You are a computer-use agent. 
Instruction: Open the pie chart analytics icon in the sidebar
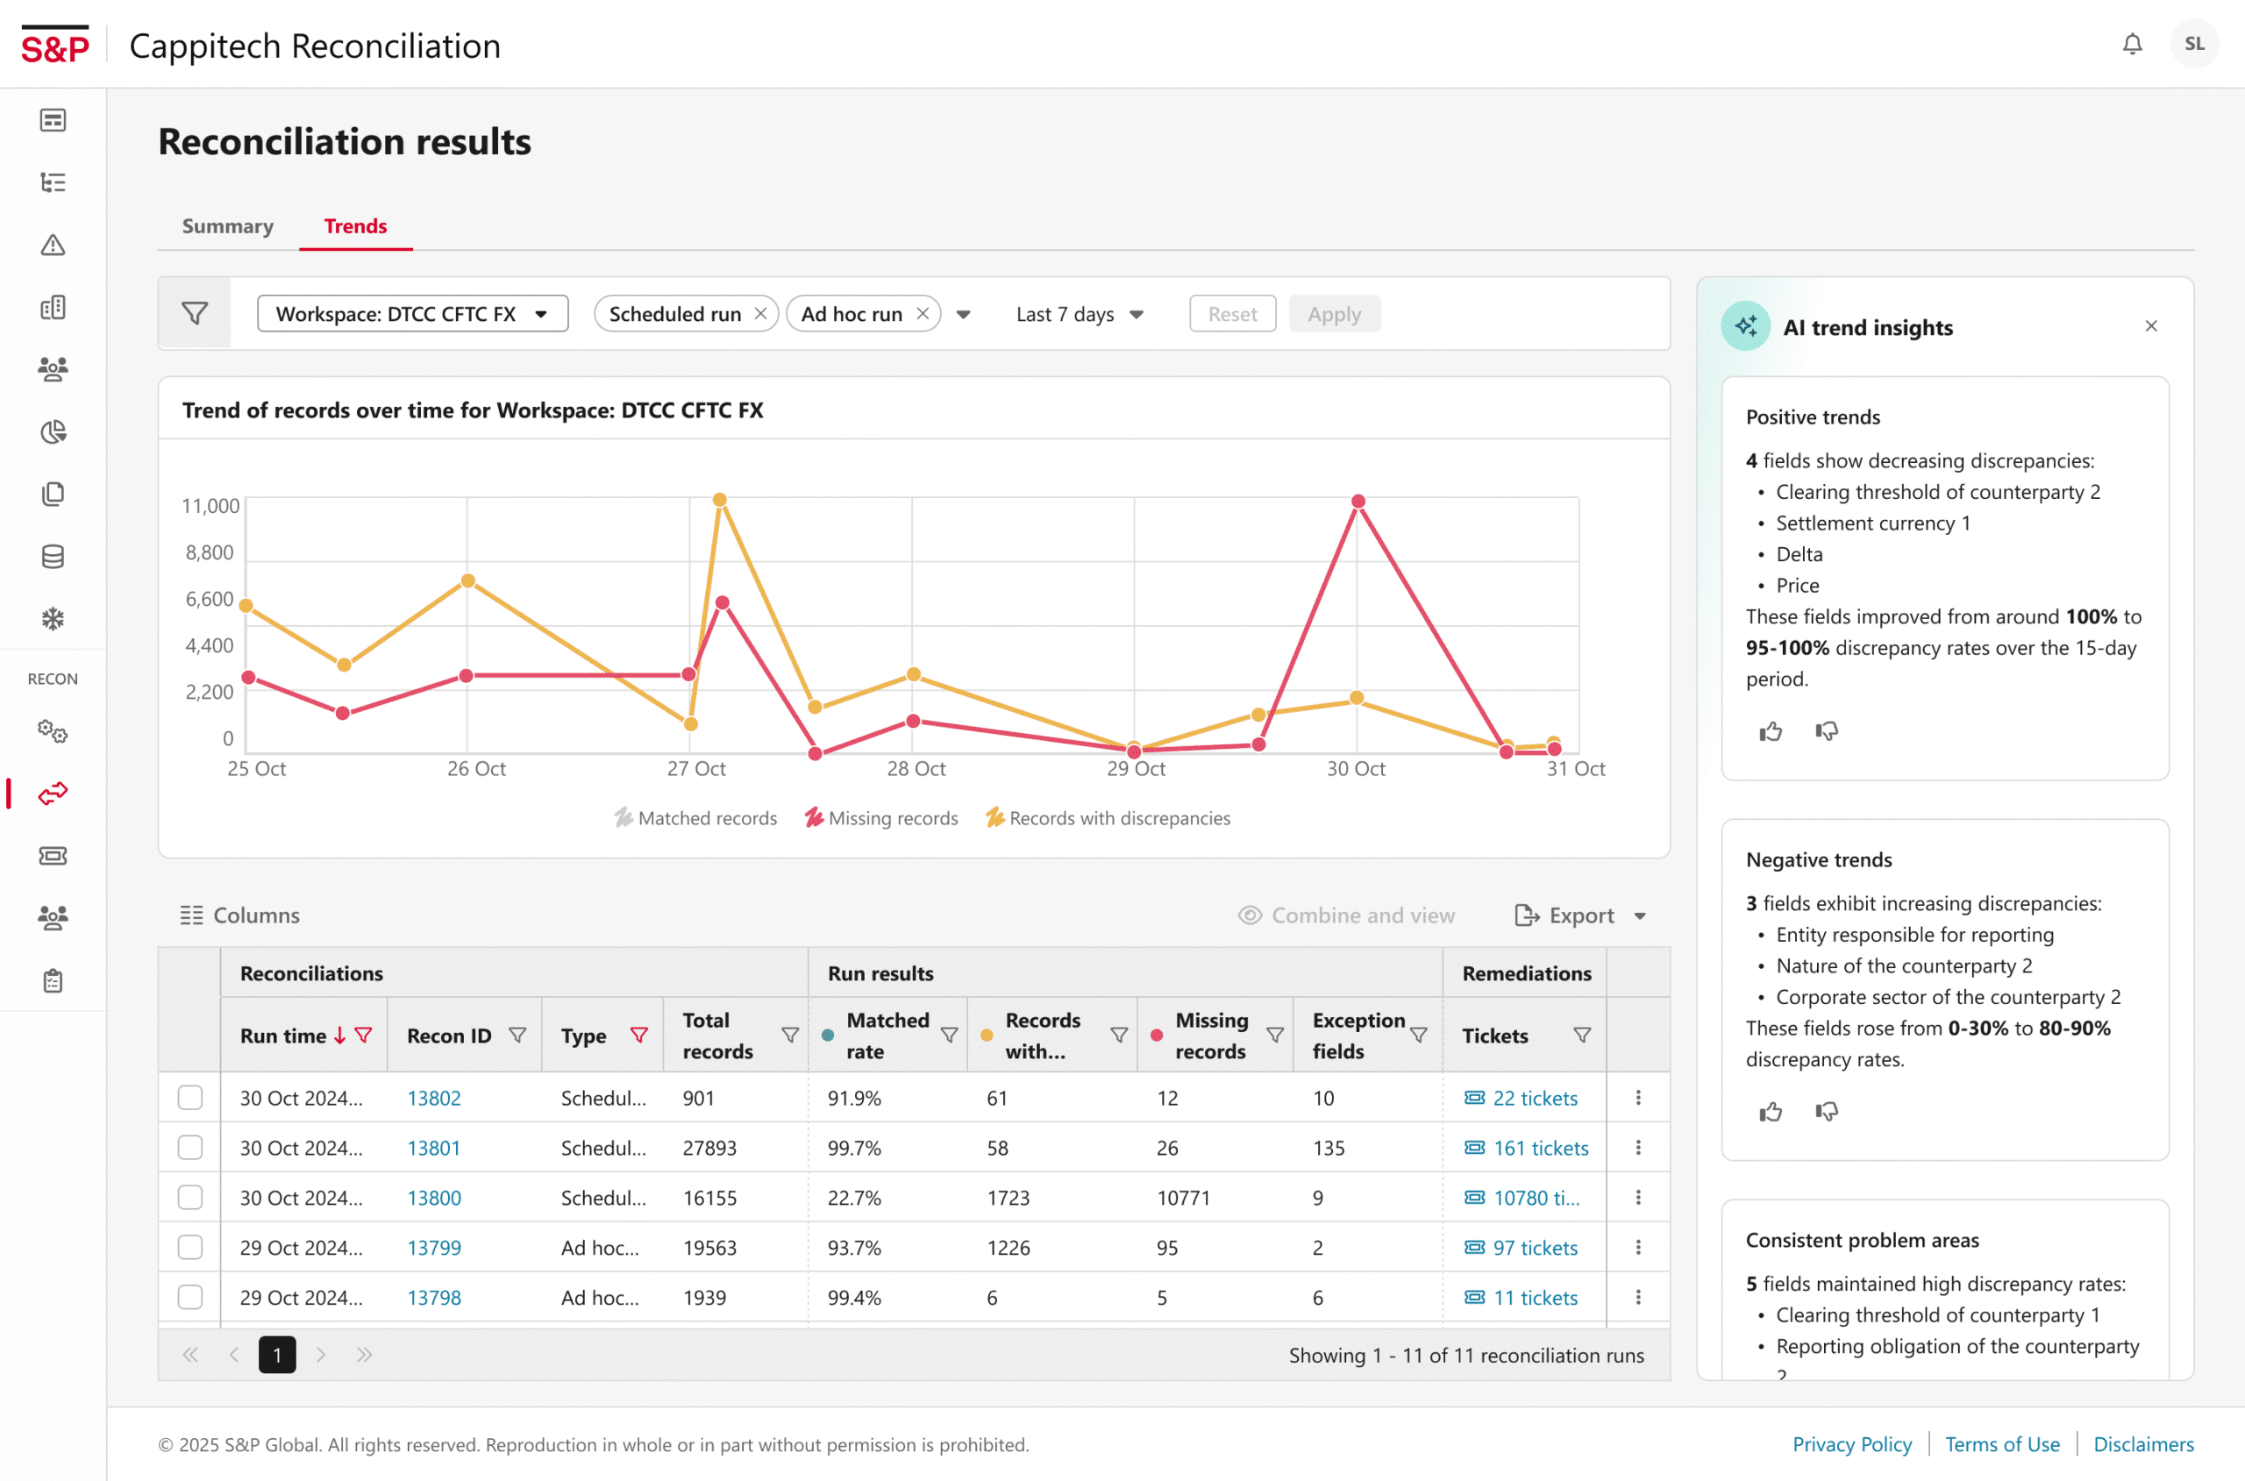pos(53,431)
